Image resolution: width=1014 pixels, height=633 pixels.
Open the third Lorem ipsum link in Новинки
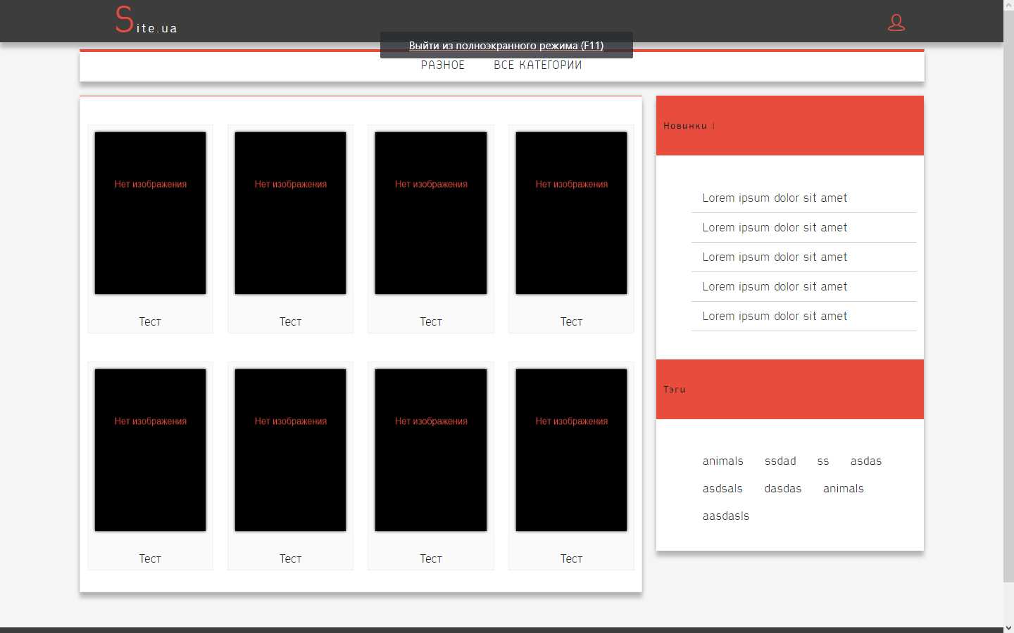pyautogui.click(x=774, y=257)
